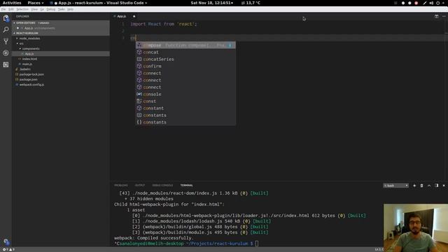This screenshot has height=252, width=448.
Task: Select the concatSeries suggestion
Action: click(x=185, y=59)
